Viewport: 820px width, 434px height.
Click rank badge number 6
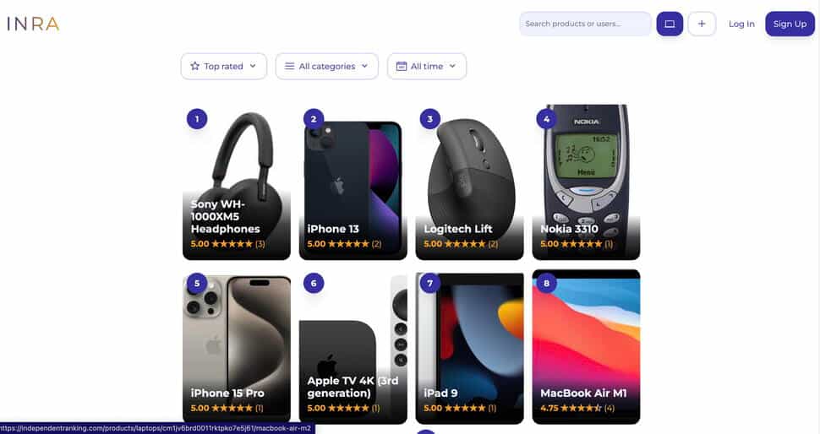314,284
